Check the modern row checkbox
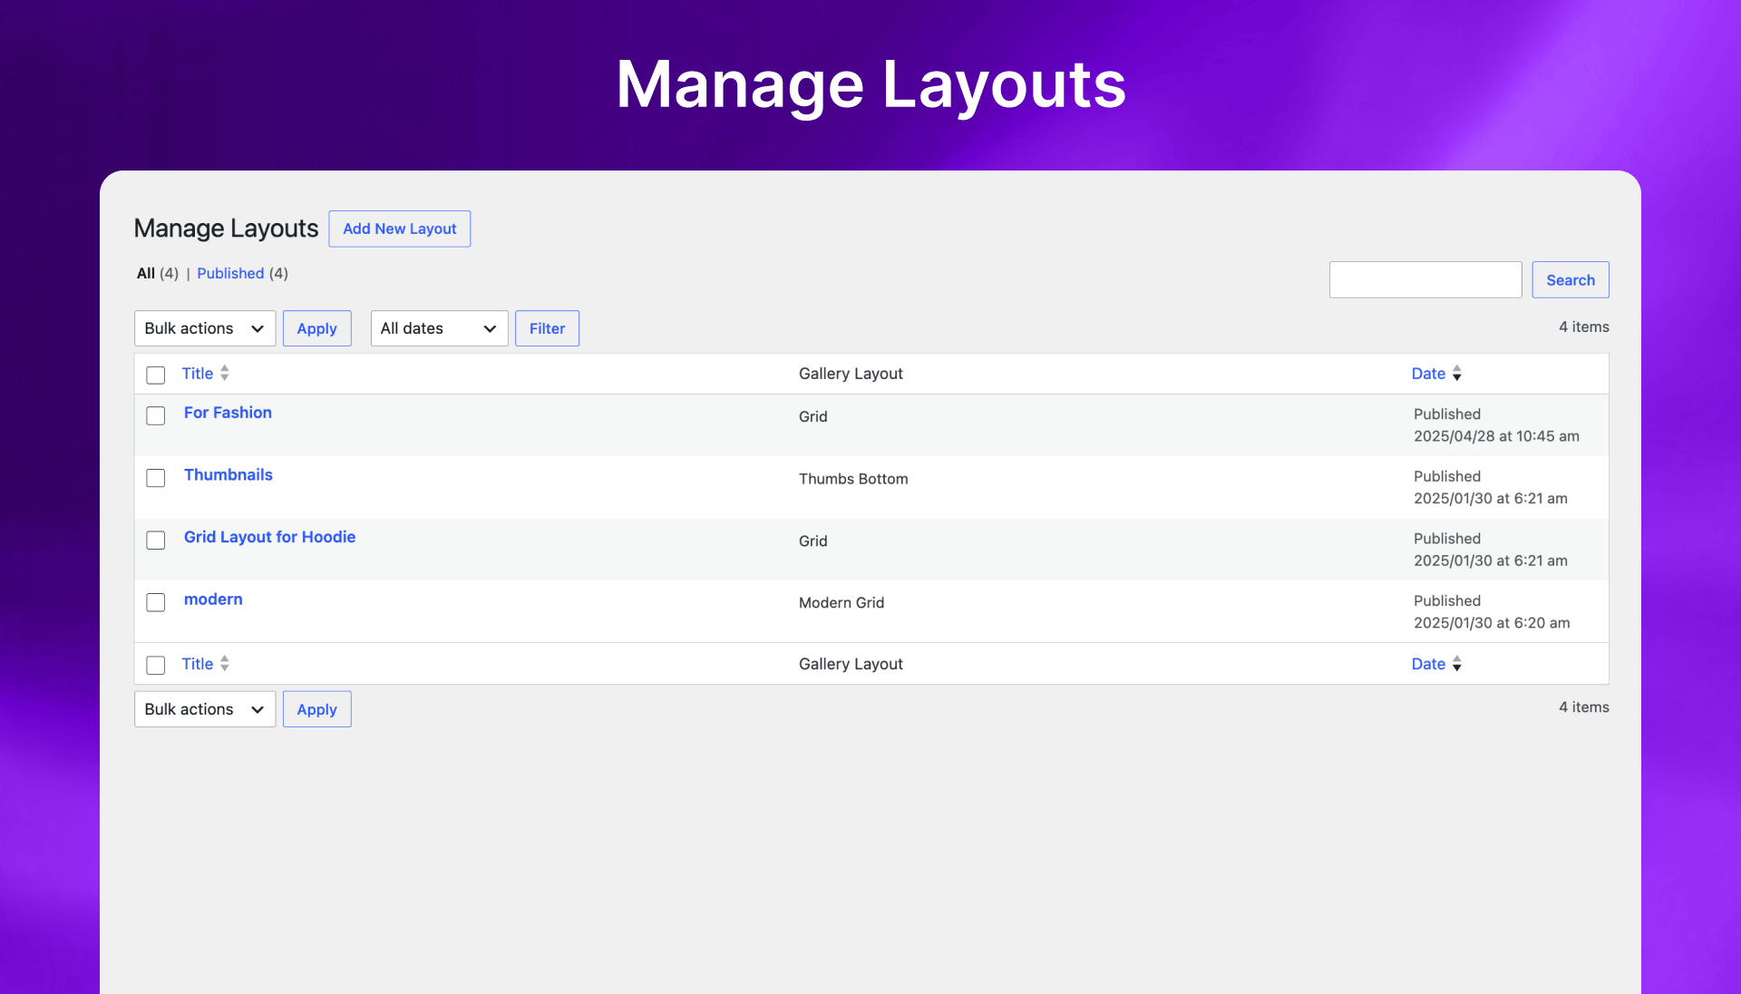The width and height of the screenshot is (1741, 994). (156, 602)
